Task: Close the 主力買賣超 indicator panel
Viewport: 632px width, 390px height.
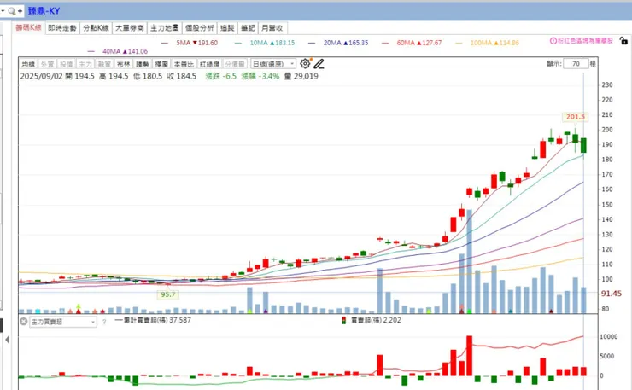Action: [24, 322]
